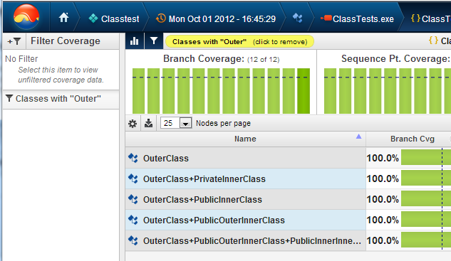Click the class icon beside OuterClass+PublicInnerClass
This screenshot has width=451, height=261.
click(133, 199)
